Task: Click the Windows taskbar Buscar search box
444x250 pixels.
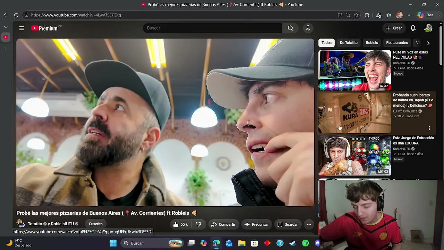Action: tap(152, 243)
